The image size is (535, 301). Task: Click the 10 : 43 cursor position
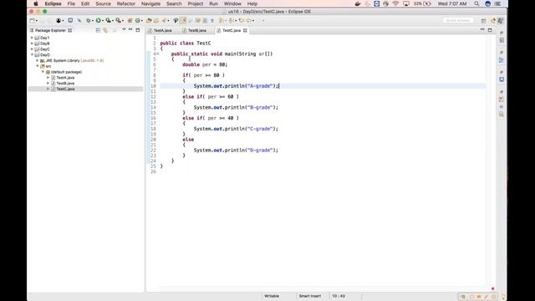coord(339,296)
